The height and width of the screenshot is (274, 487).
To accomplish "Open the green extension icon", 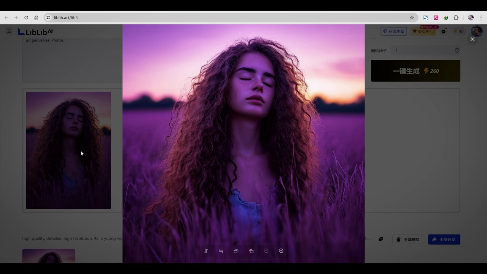I will click(x=446, y=18).
